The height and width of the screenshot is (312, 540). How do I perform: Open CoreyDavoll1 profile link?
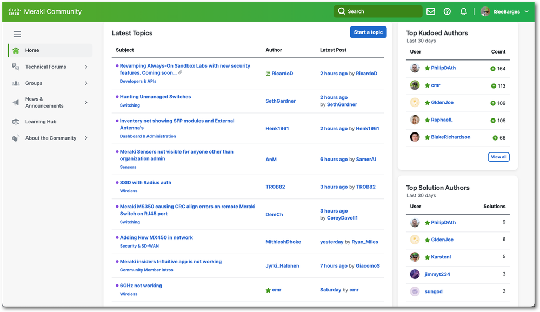click(342, 218)
